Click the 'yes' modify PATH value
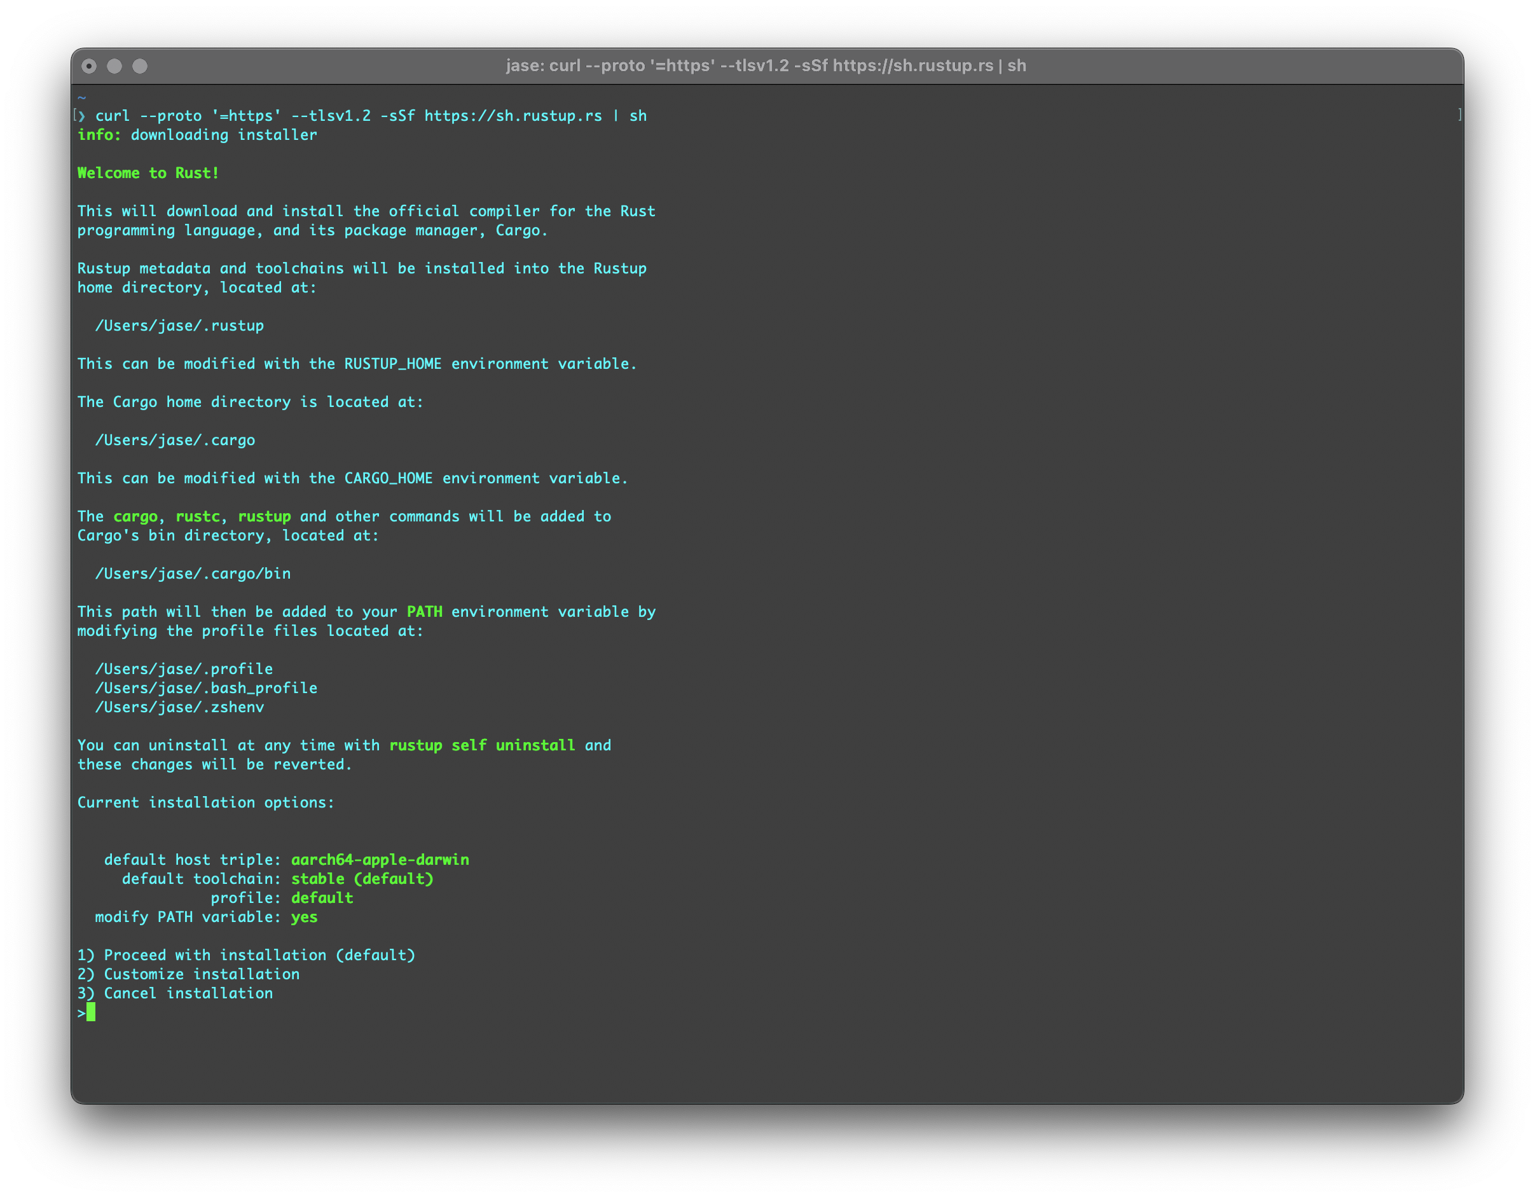 point(305,917)
